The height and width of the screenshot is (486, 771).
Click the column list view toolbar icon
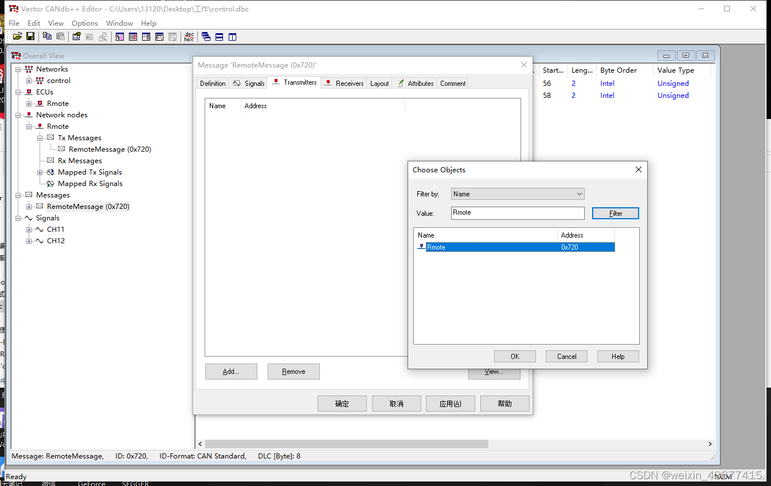(133, 37)
